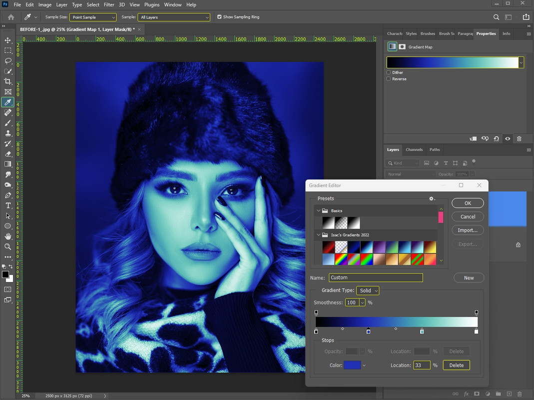Select the Ellipse shape tool
Image resolution: width=534 pixels, height=400 pixels.
point(7,226)
